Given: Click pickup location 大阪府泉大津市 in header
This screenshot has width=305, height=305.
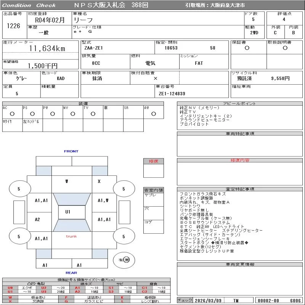Looking at the screenshot, I should click(x=227, y=5).
